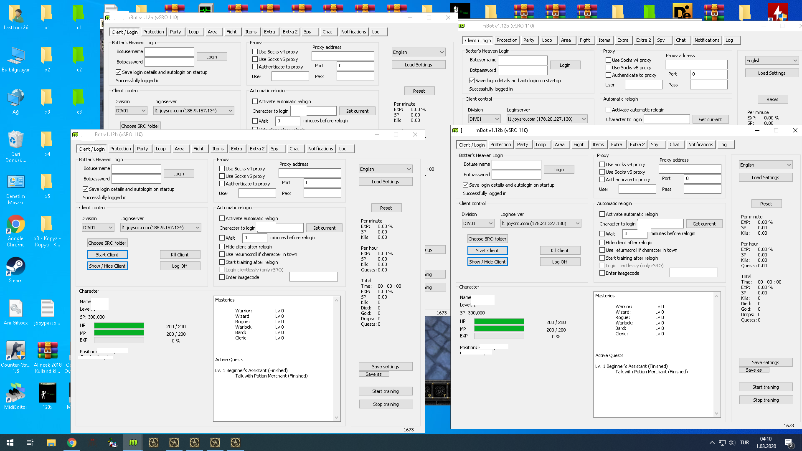This screenshot has height=451, width=802.
Task: Click Kill Client in lower-right window
Action: (560, 251)
